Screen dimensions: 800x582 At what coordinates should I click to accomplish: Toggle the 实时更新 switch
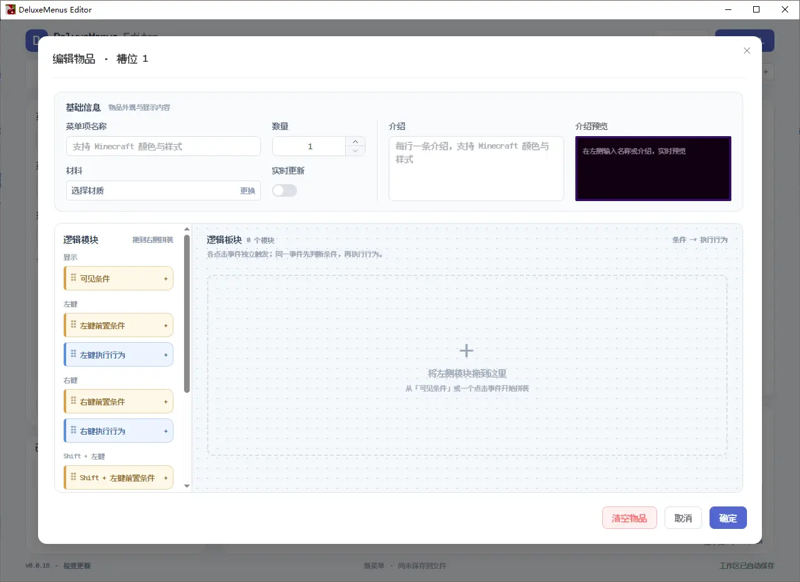pyautogui.click(x=285, y=190)
